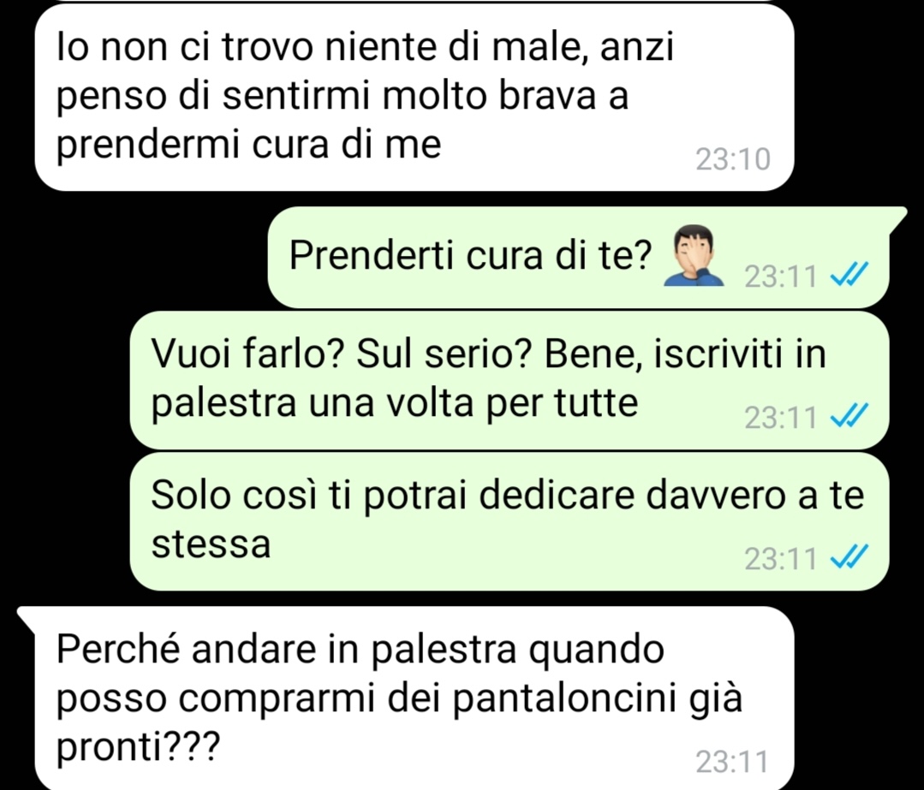The width and height of the screenshot is (924, 790).
Task: Tap the 'Vuoi farlo? Sul serio?' message
Action: pos(510,380)
